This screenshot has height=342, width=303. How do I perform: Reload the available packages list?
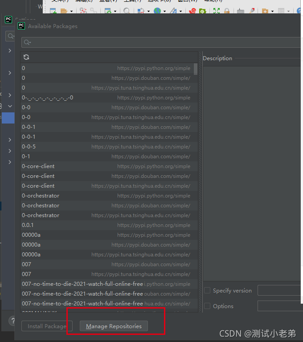[x=26, y=57]
